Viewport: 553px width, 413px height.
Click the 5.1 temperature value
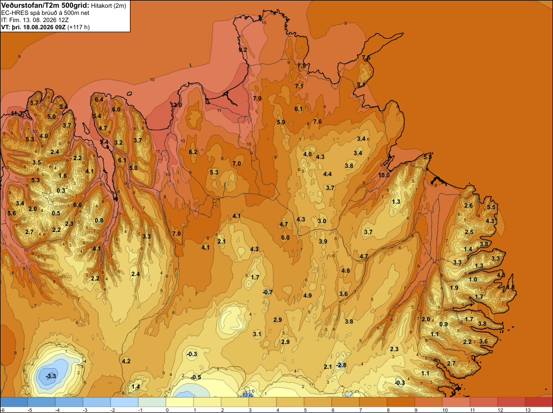click(361, 85)
